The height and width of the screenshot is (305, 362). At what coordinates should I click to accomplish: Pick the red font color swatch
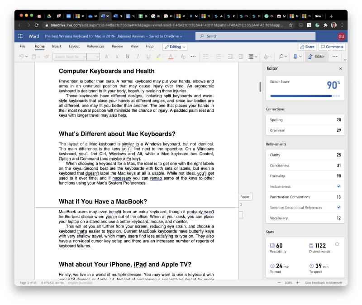coord(171,57)
